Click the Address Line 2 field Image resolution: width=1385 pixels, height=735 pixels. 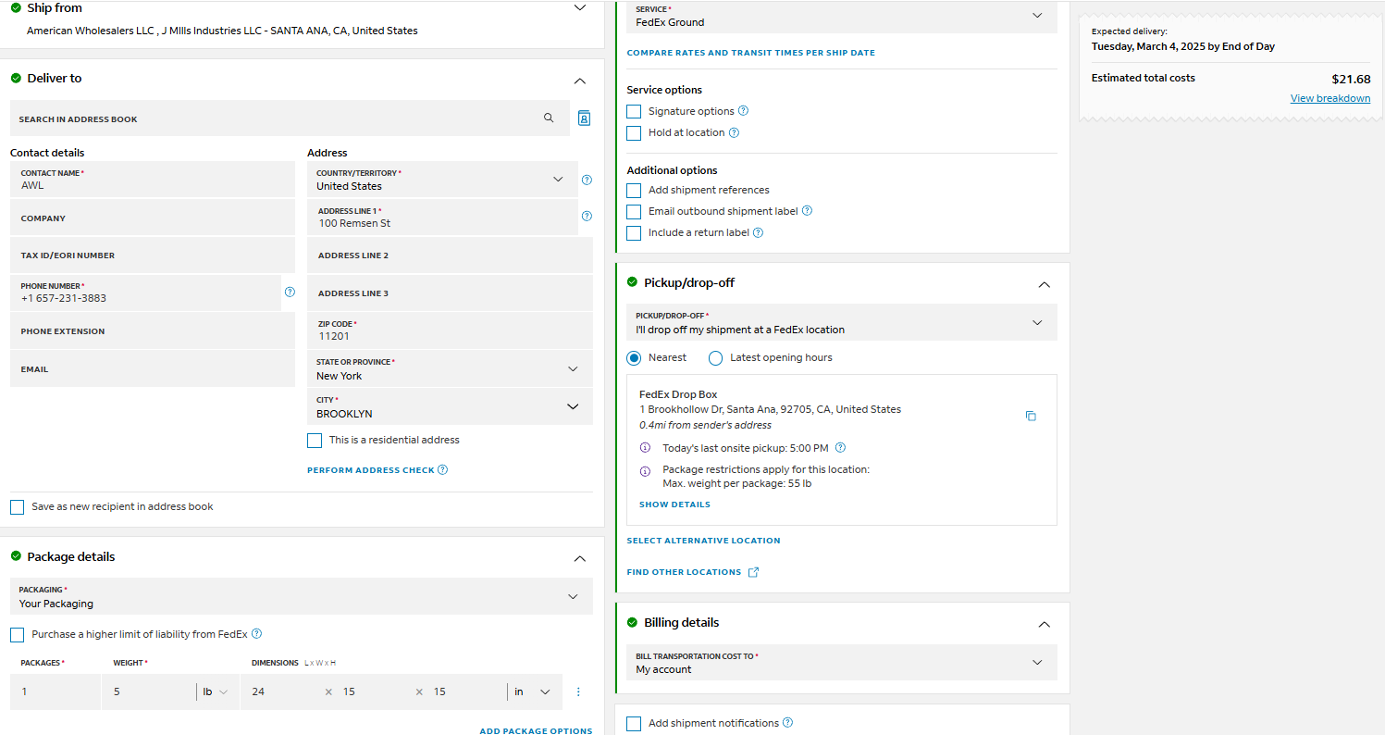450,255
